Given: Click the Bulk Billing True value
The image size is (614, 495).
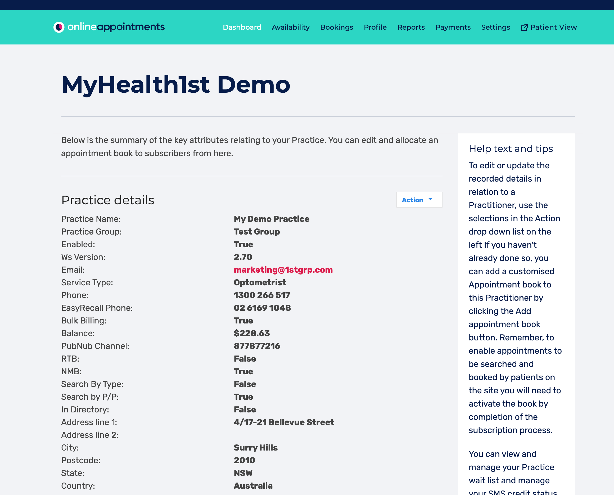Looking at the screenshot, I should [x=243, y=321].
